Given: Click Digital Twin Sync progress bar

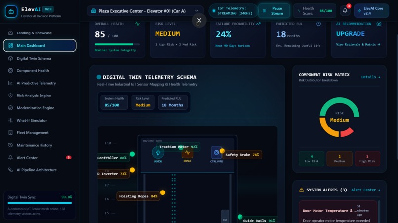Looking at the screenshot, I should (x=40, y=203).
